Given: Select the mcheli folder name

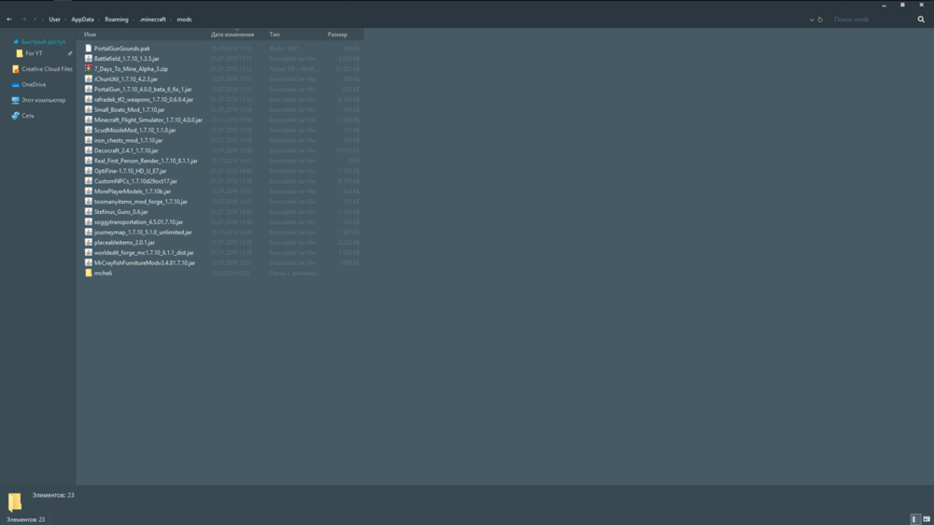Looking at the screenshot, I should point(103,273).
